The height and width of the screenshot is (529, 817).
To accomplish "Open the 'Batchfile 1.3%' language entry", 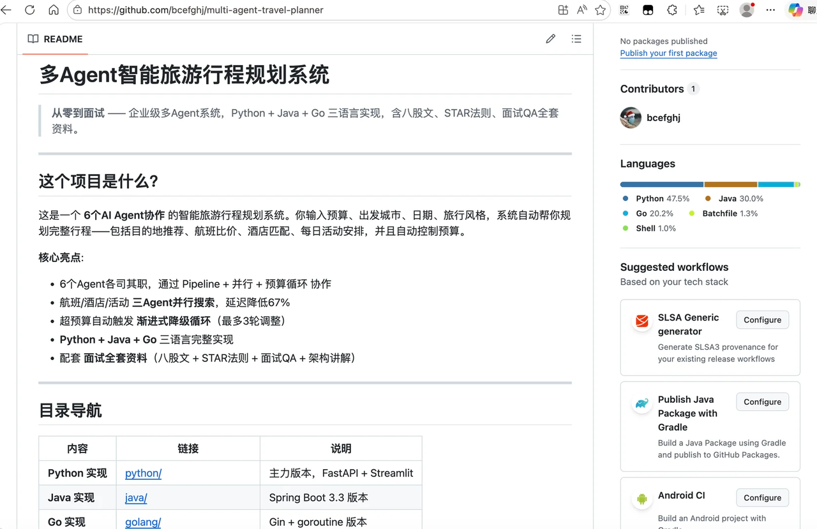I will [x=723, y=214].
